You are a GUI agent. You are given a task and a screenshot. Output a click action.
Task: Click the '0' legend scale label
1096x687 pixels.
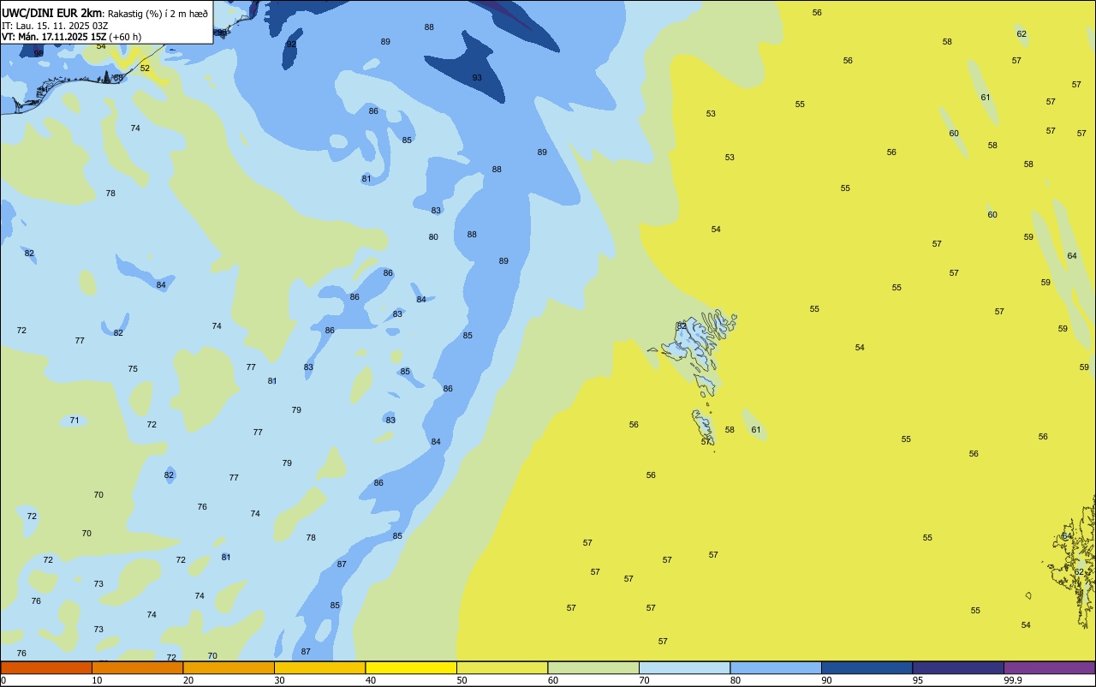tap(3, 680)
